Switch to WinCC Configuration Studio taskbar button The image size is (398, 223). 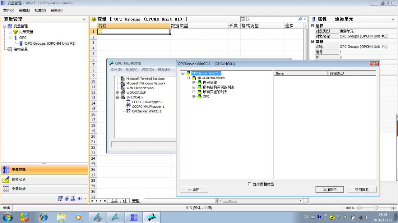tap(134, 217)
